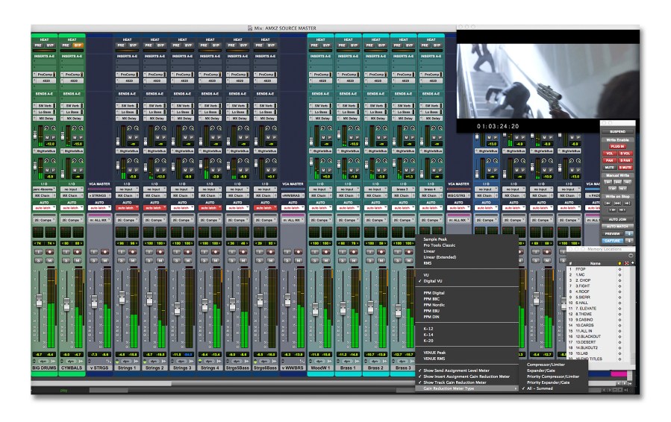
Task: Open input selector on CYMBALS track
Action: click(x=72, y=189)
